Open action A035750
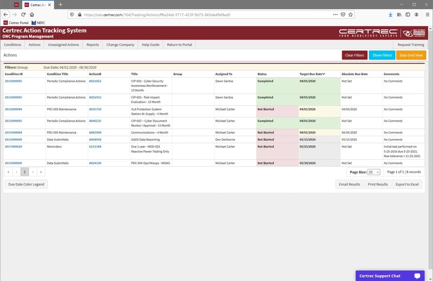Screen dimensions: 433x281 (x=95, y=109)
